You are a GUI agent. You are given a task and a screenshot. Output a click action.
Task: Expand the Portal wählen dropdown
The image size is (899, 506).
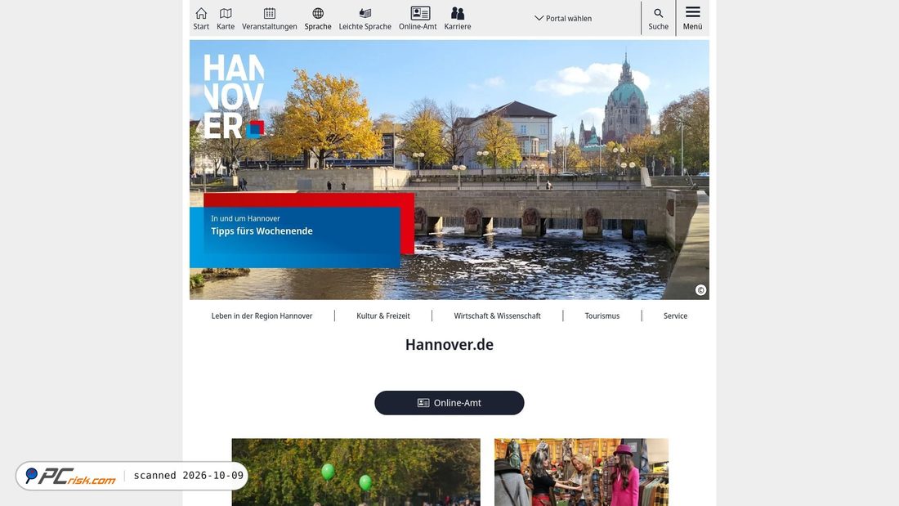coord(563,18)
